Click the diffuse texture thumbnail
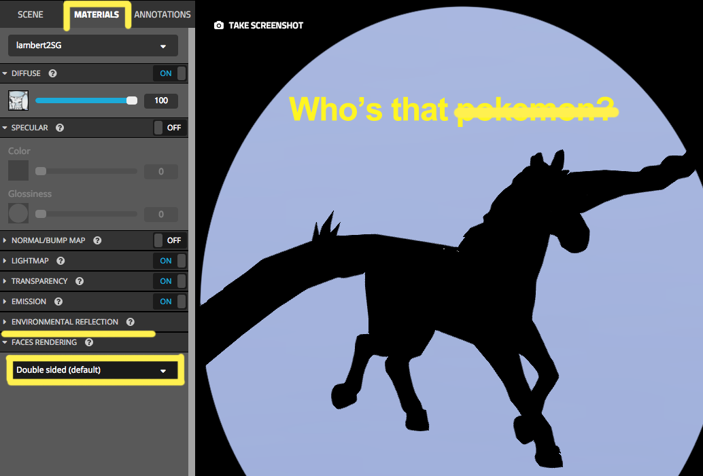703x476 pixels. pos(18,100)
